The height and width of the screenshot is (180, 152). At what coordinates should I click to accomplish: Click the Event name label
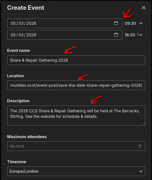tap(18, 50)
